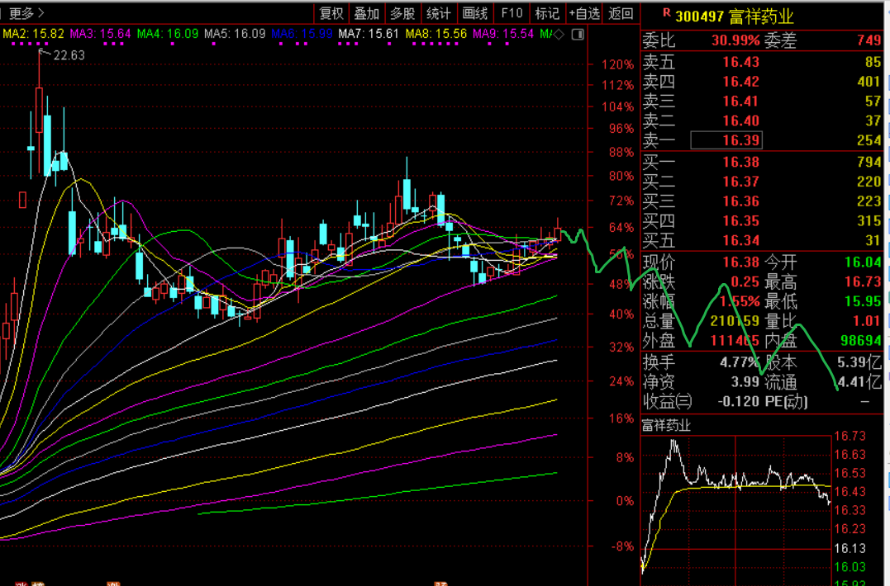Click the MA9: 15.54 indicator label
Image resolution: width=890 pixels, height=586 pixels.
[503, 34]
